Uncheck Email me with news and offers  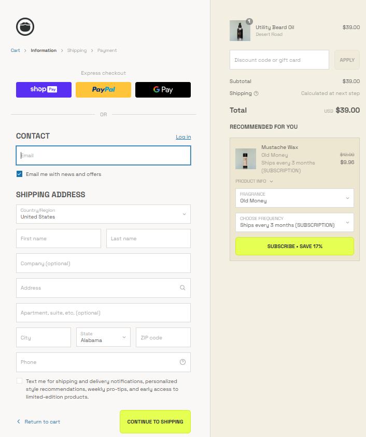[20, 174]
